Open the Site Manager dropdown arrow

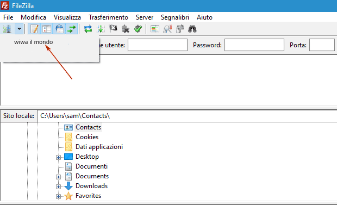[19, 29]
